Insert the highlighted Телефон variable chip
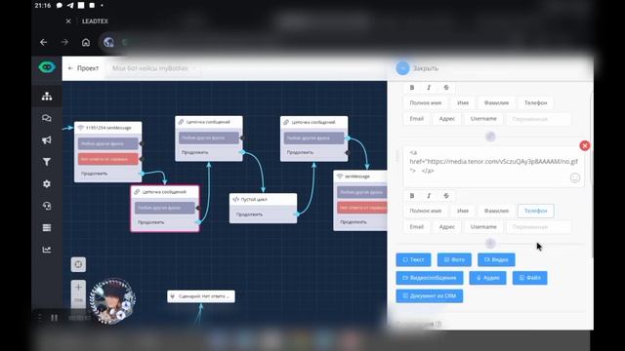Screen dimensions: 625x351 click(536, 211)
